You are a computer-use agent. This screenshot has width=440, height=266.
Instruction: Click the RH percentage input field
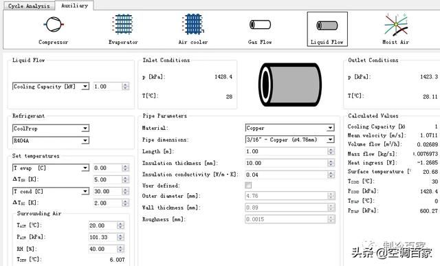coord(106,249)
